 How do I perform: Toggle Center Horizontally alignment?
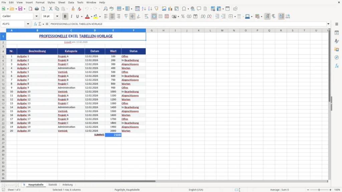[112, 16]
